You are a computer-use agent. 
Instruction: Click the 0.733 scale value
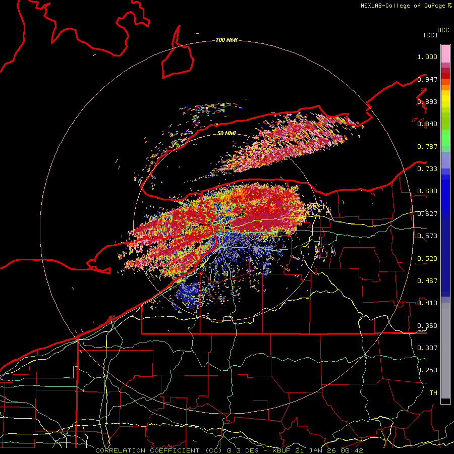427,169
